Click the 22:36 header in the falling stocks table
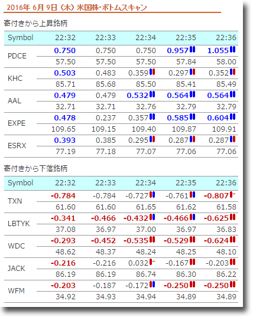Viewport: 253px width, 317px height. [x=226, y=183]
